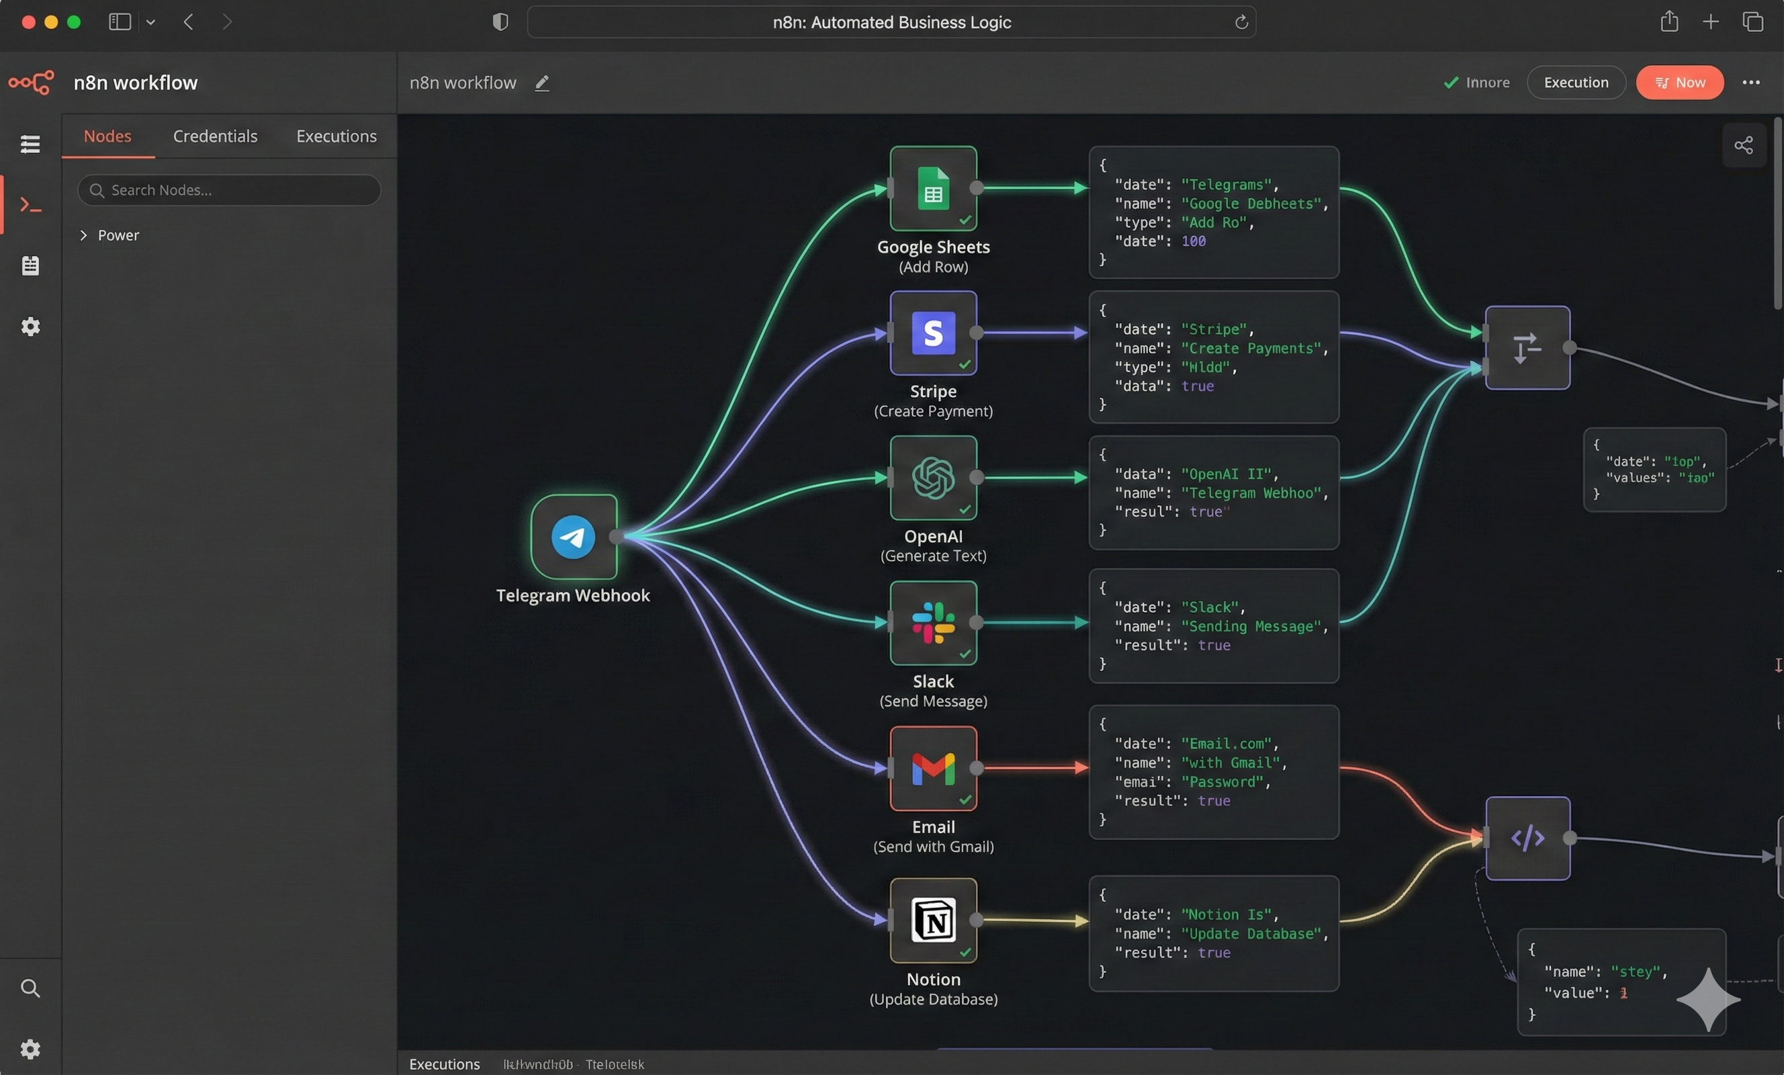Select the Telegram Webhook trigger node
Viewport: 1784px width, 1075px height.
coord(573,538)
